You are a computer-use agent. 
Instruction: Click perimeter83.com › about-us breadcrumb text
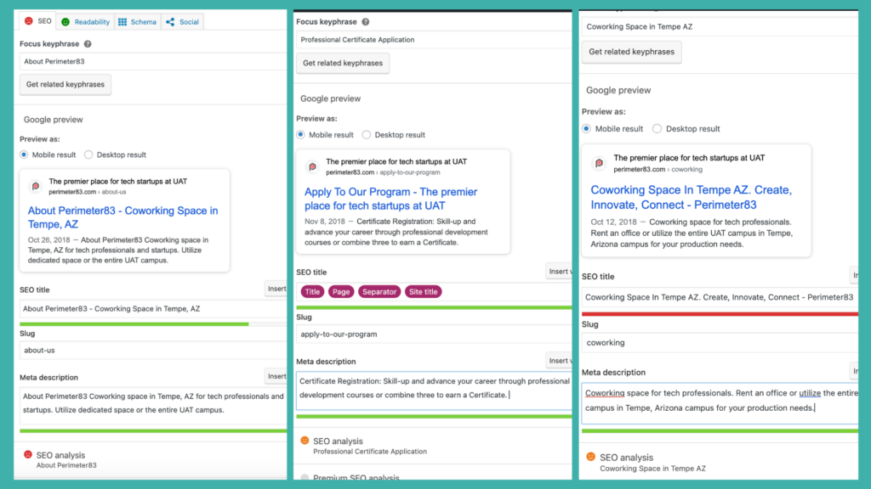pyautogui.click(x=88, y=192)
